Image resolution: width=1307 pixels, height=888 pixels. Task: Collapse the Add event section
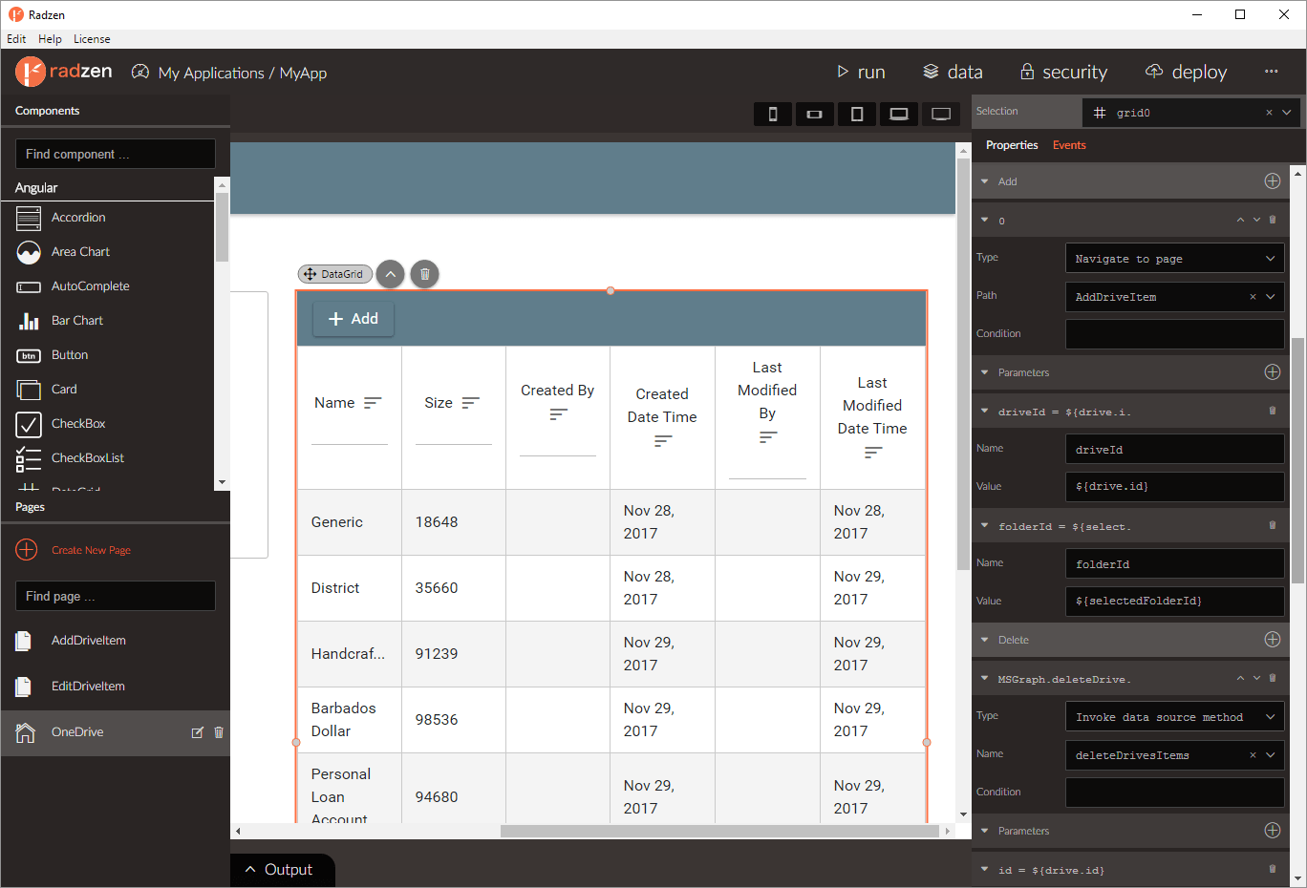pos(985,181)
